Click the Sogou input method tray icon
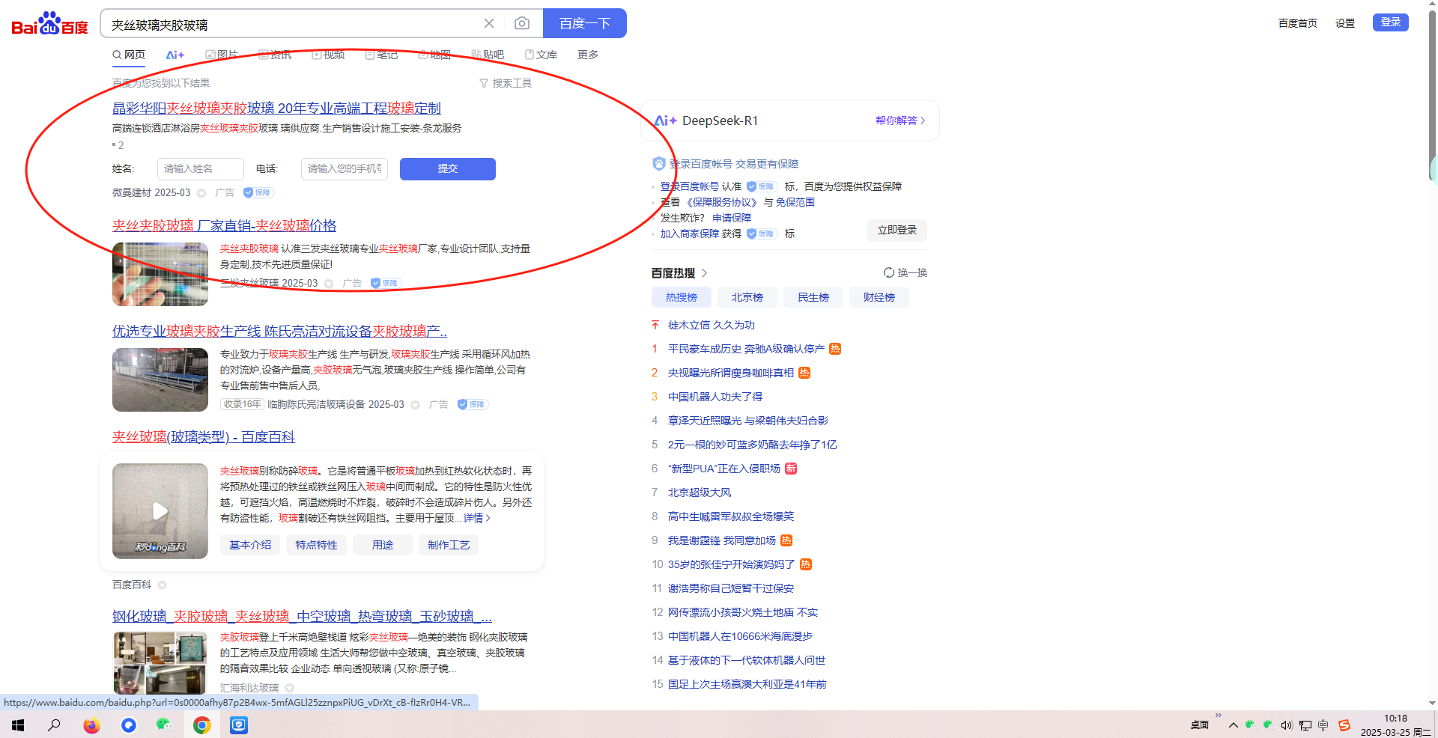Viewport: 1438px width, 738px height. click(x=1344, y=725)
